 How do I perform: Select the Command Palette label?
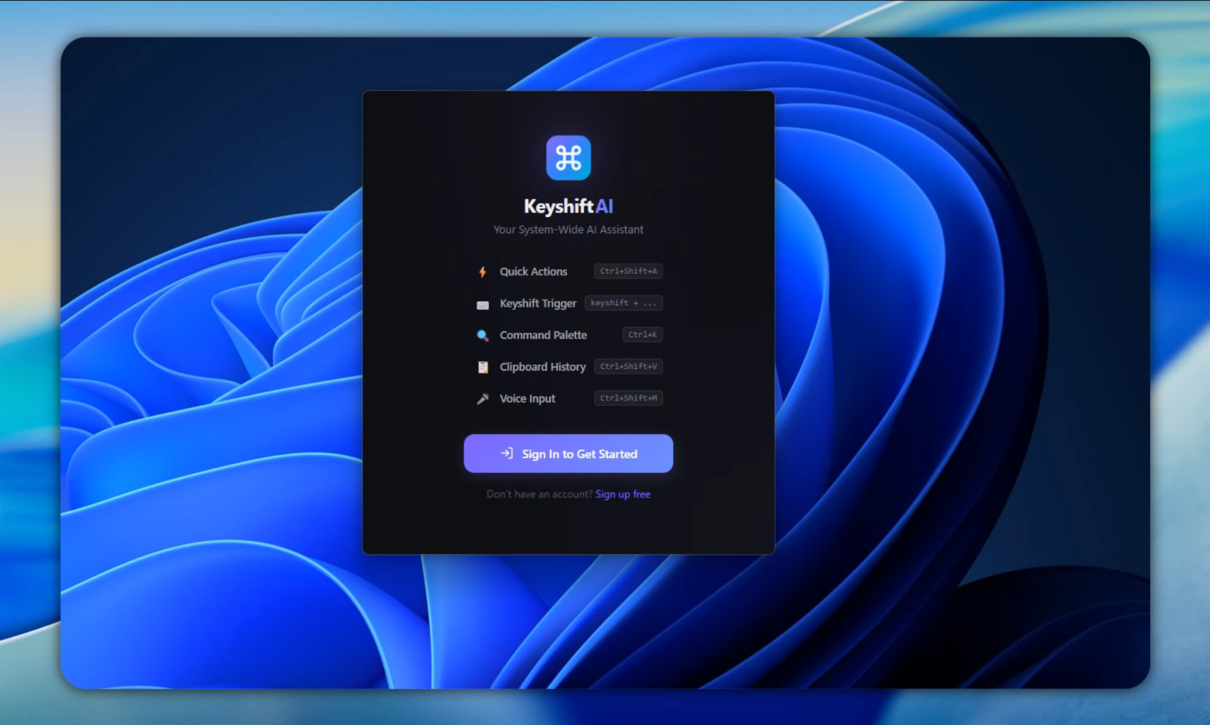click(x=543, y=335)
